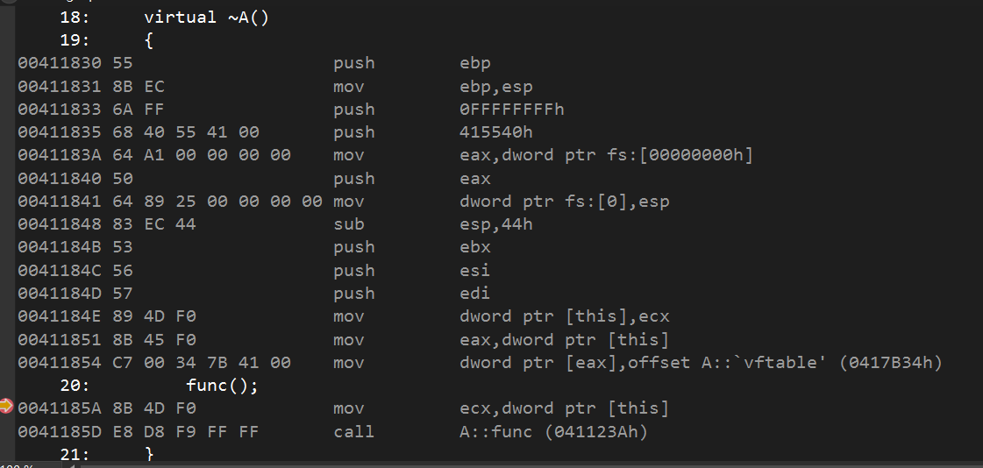Image resolution: width=983 pixels, height=468 pixels.
Task: Click the horizontal scrollbar left arrow
Action: pos(72,465)
